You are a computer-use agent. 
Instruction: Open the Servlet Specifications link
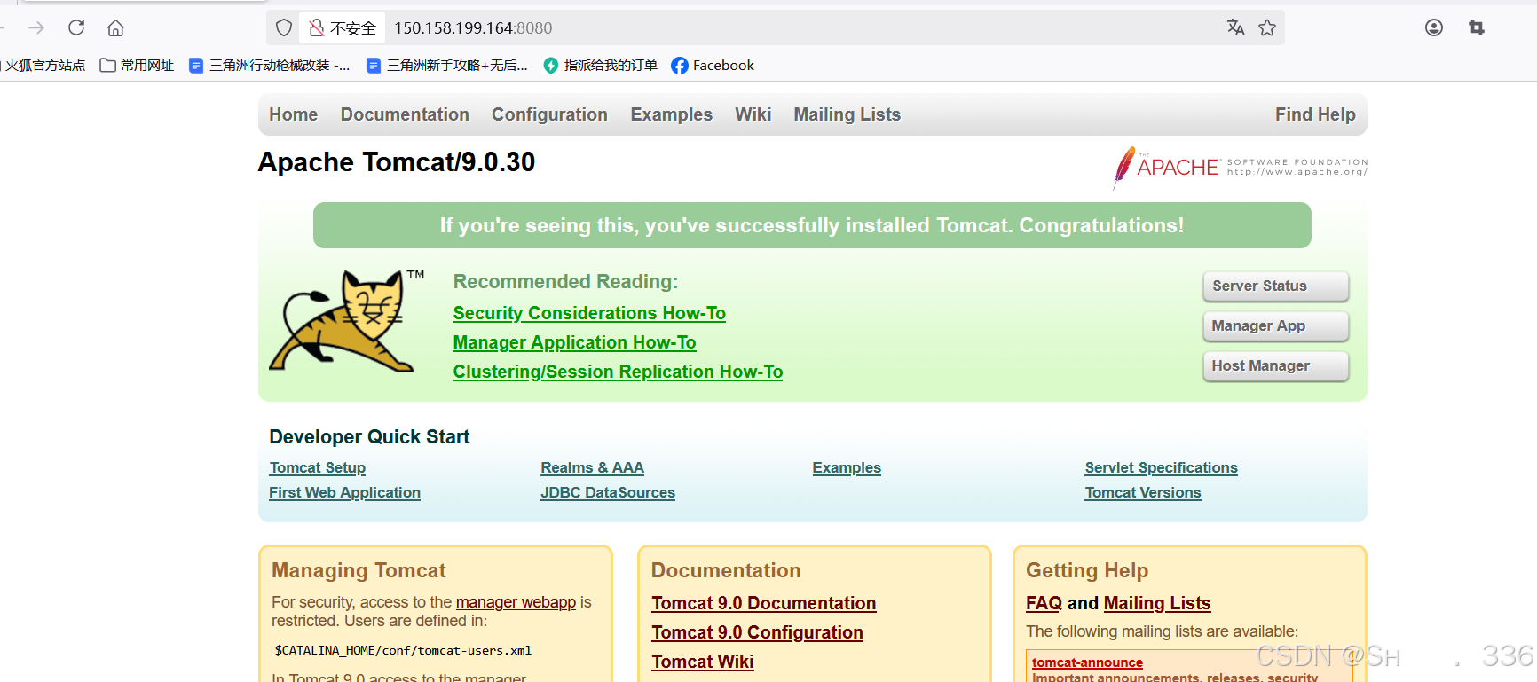[x=1161, y=467]
